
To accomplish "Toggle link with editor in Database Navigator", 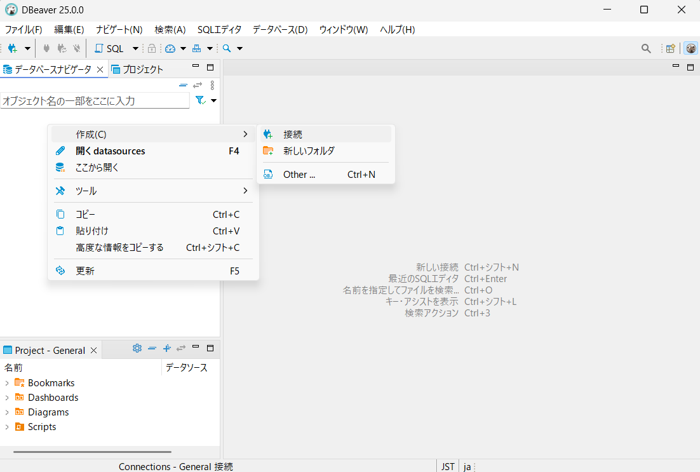I will pos(198,85).
